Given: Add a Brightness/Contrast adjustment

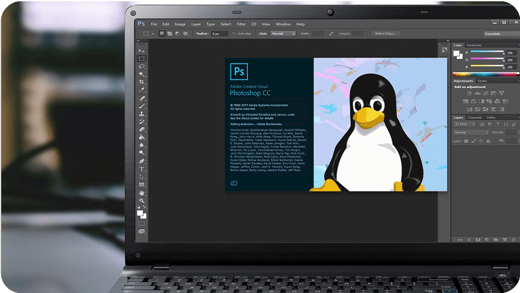Looking at the screenshot, I should tap(470, 93).
